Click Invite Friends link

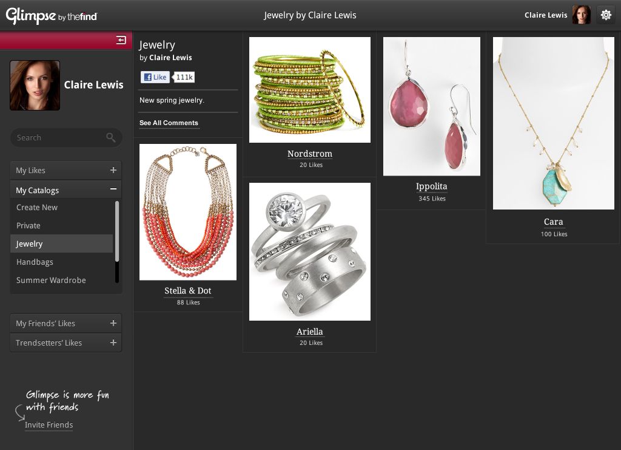click(49, 425)
